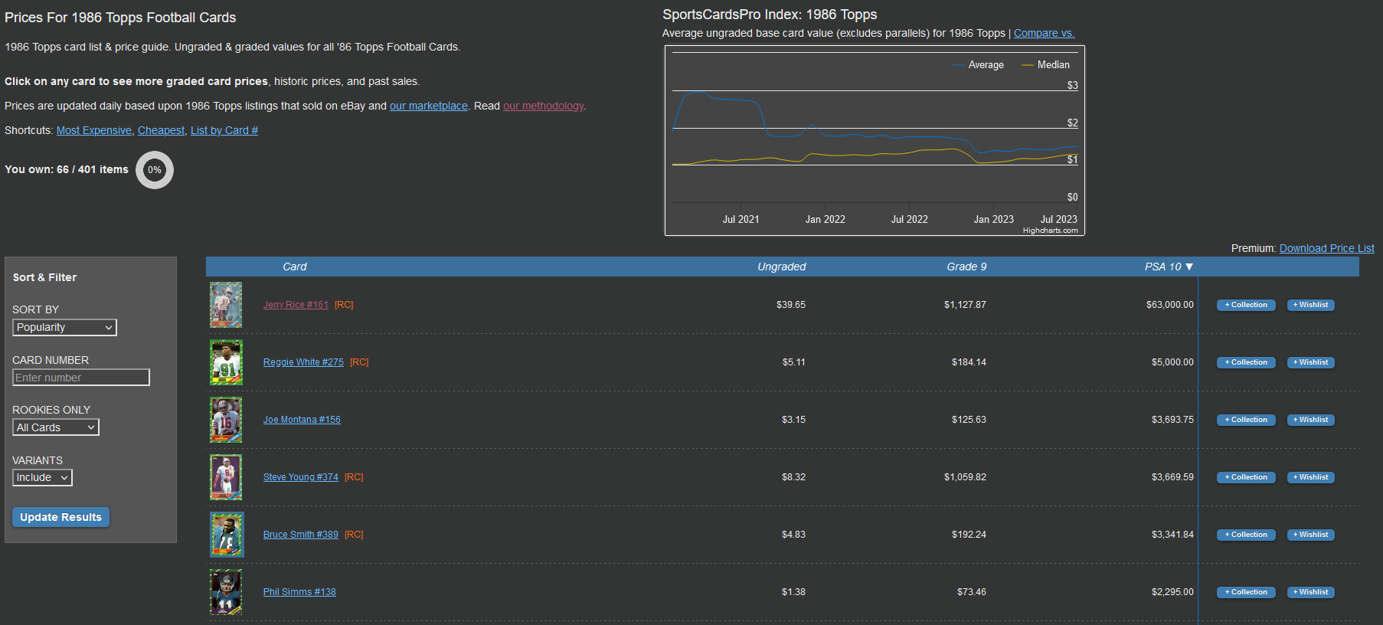
Task: Click Phil Simms ungraded price $1.38
Action: click(793, 592)
